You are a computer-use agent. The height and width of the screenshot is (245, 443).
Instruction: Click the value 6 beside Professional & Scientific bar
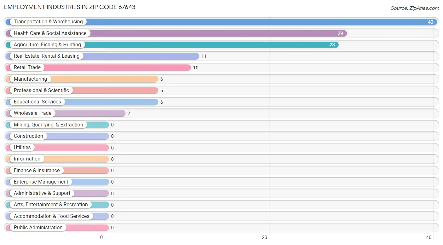pyautogui.click(x=162, y=90)
